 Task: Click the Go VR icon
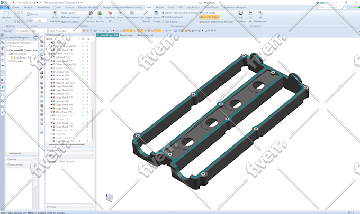(250, 13)
